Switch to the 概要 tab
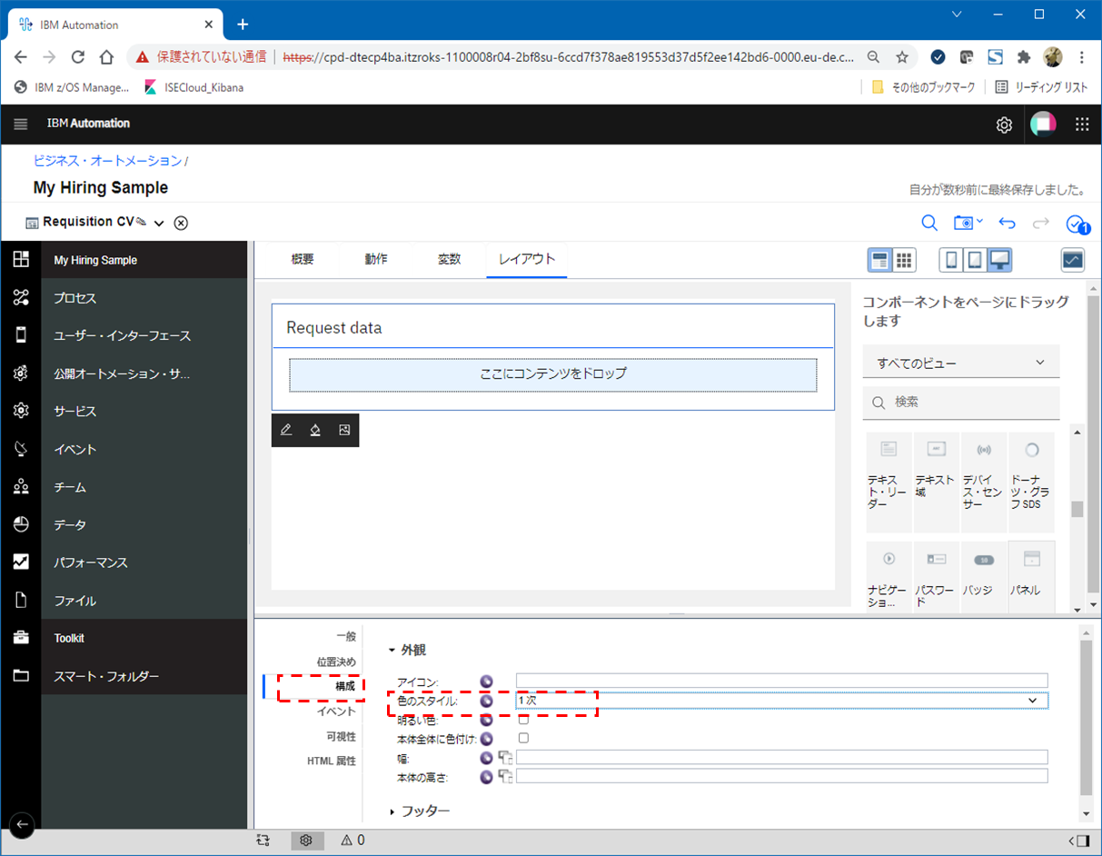This screenshot has height=856, width=1102. click(303, 259)
